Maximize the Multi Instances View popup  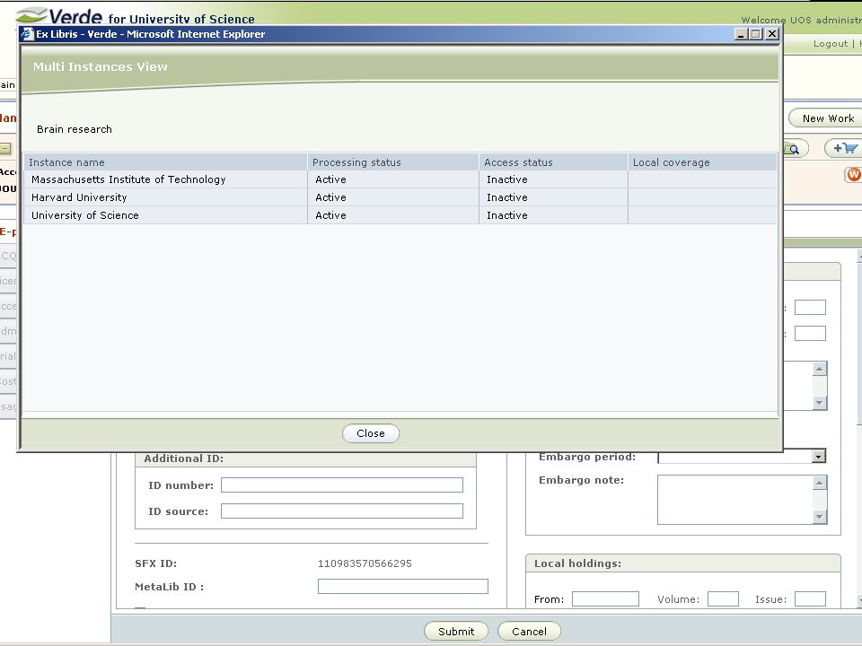[756, 34]
